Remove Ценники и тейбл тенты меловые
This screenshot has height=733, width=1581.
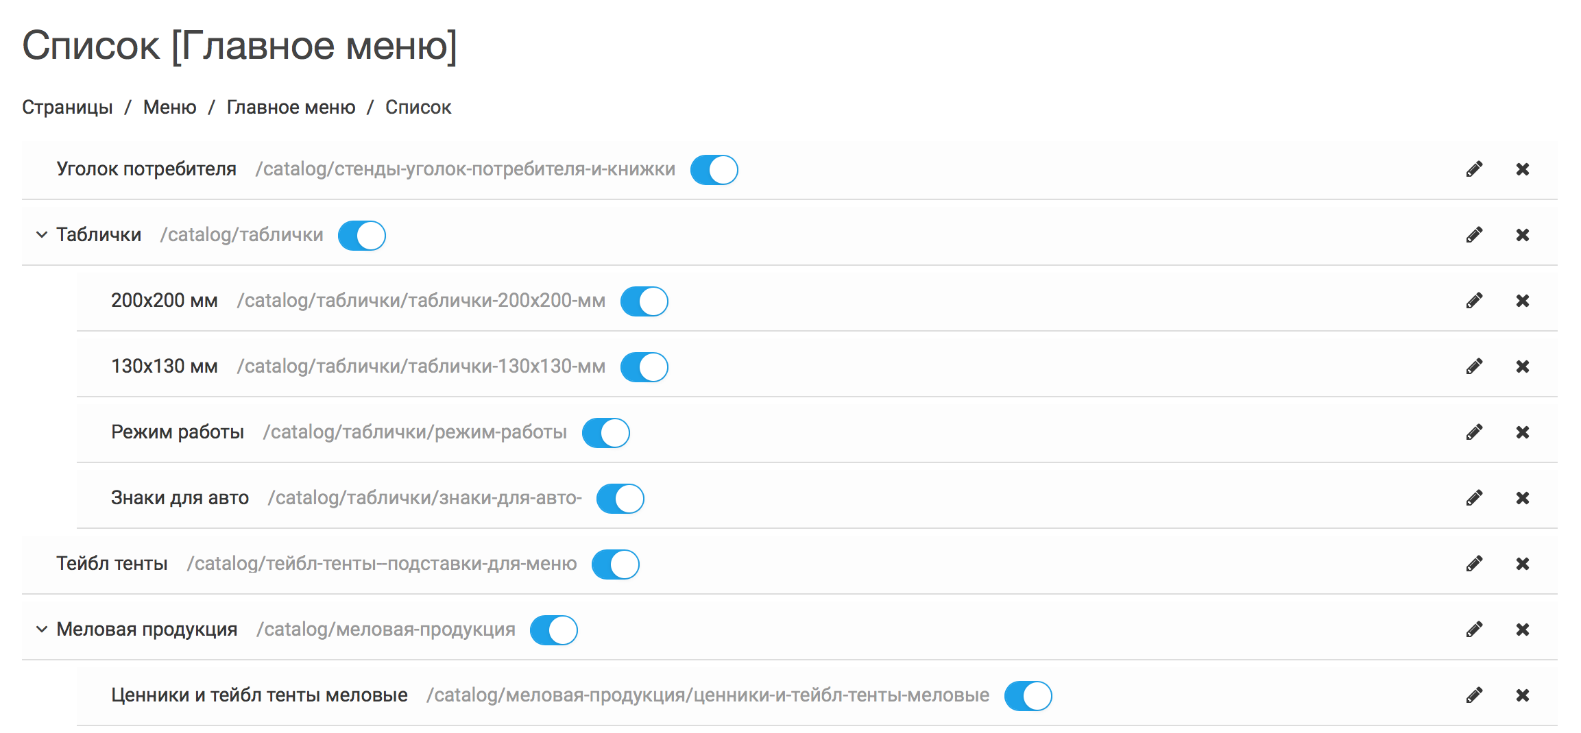tap(1522, 695)
